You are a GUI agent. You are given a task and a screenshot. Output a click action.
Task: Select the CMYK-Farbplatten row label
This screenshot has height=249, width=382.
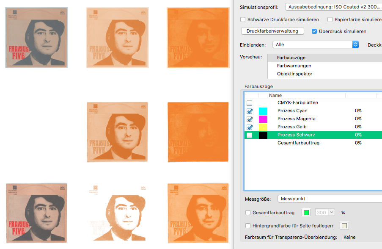point(298,102)
